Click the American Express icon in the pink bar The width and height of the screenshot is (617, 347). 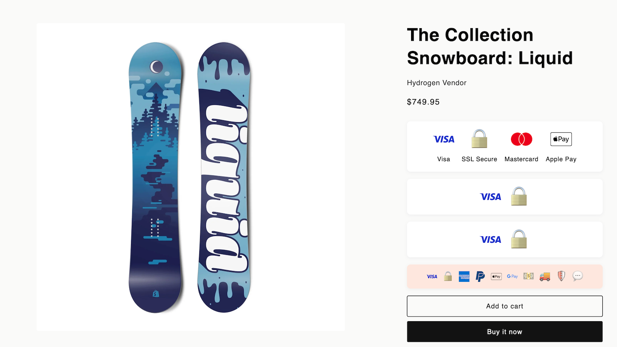[x=464, y=276]
